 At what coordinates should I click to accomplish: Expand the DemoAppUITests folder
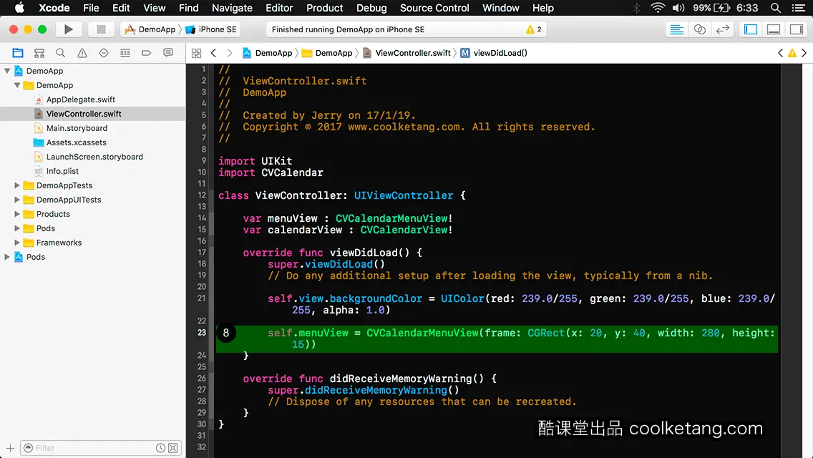pyautogui.click(x=17, y=200)
